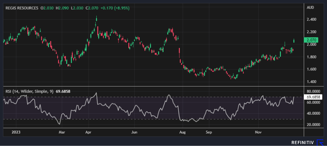327x146 pixels.
Task: Click the Apr time axis label
Action: tap(89, 132)
